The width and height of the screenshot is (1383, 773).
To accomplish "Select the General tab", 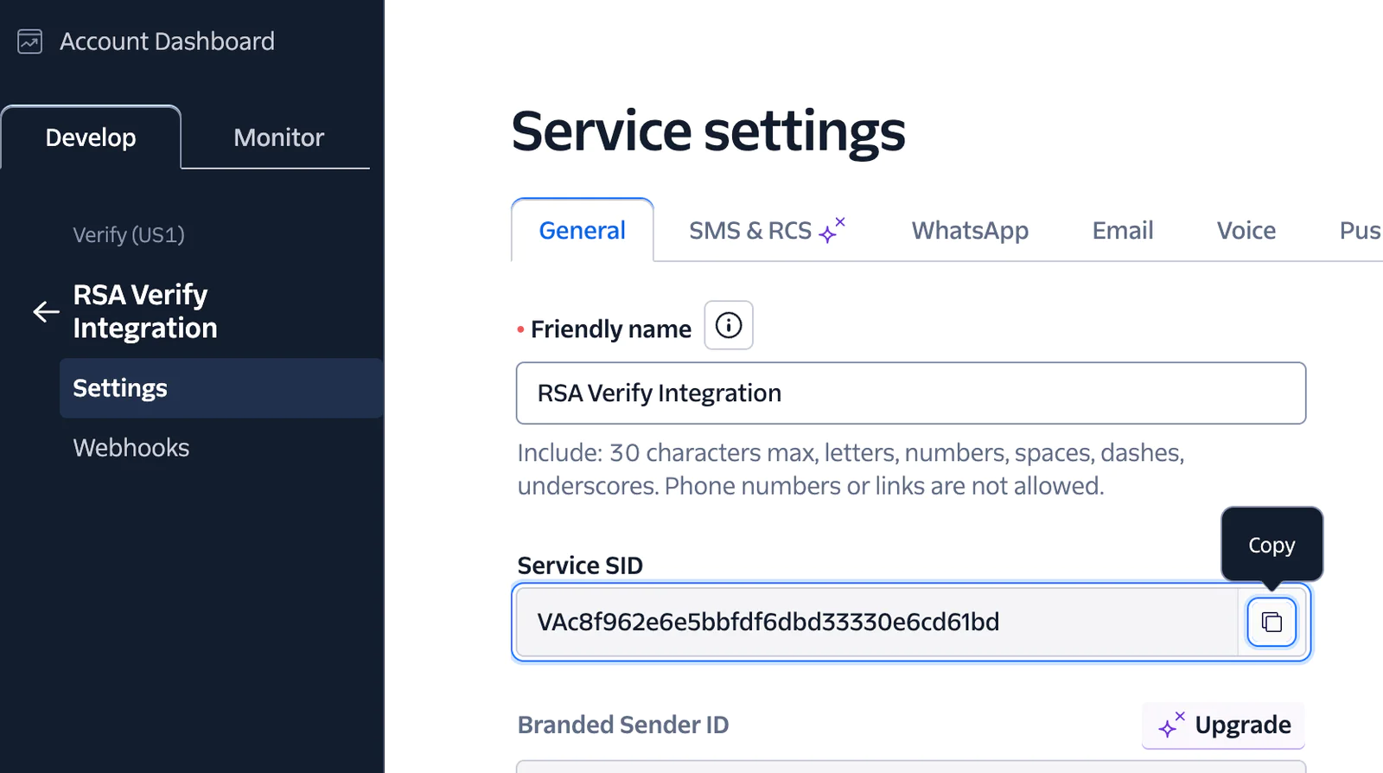I will pyautogui.click(x=583, y=230).
